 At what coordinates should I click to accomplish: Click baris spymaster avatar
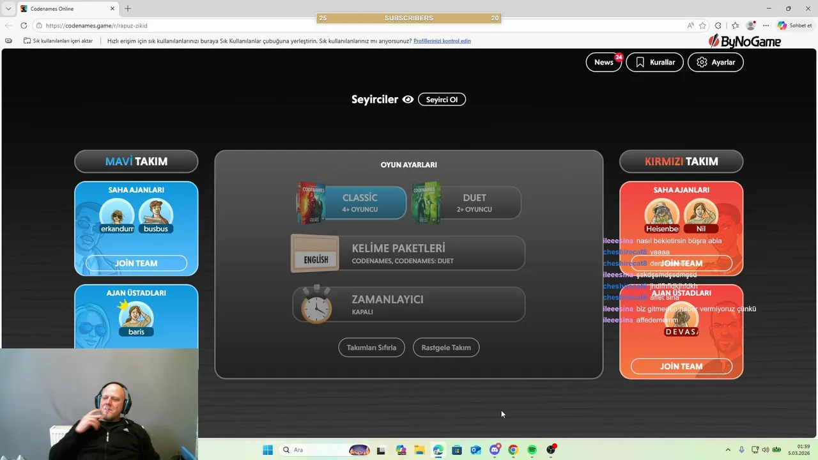(x=136, y=319)
